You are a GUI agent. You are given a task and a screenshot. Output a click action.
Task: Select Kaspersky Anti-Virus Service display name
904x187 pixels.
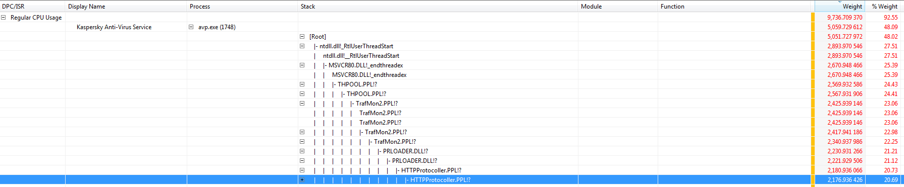tap(114, 27)
